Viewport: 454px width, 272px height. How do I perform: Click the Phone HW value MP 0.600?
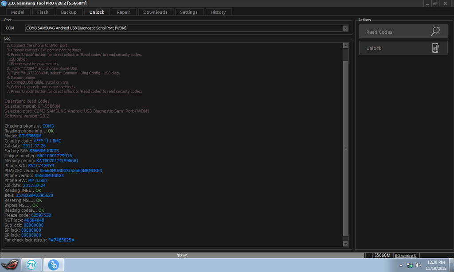click(x=37, y=181)
